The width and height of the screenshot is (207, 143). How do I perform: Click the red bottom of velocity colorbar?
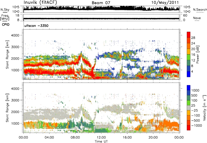click(189, 128)
